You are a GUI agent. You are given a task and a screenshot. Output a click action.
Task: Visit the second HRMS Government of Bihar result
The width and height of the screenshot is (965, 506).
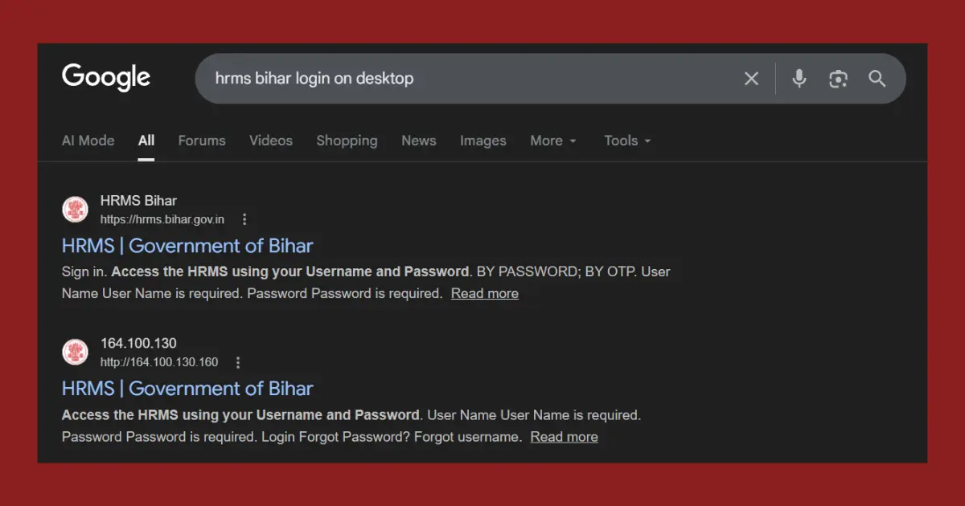click(x=187, y=388)
